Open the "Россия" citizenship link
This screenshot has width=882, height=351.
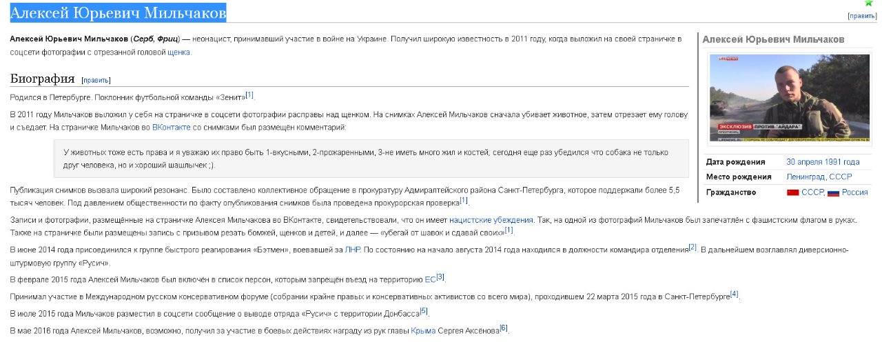pos(854,192)
